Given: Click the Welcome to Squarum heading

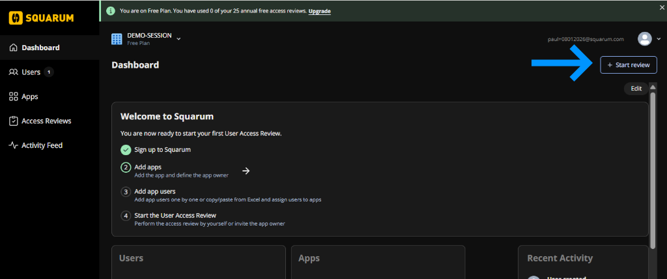Looking at the screenshot, I should point(167,116).
